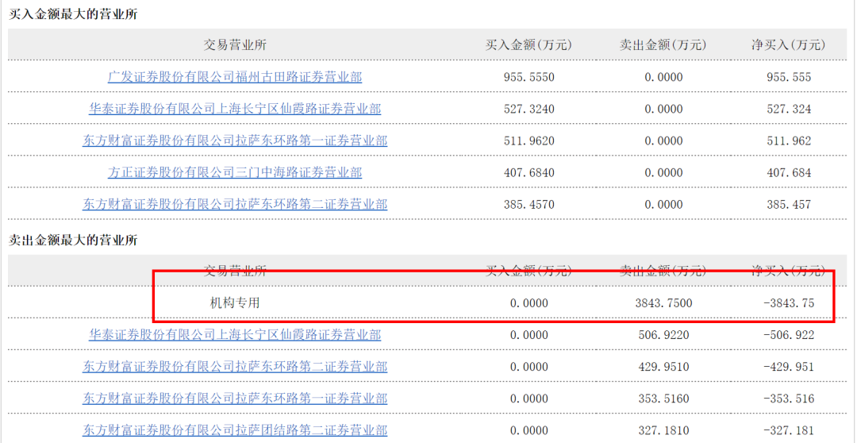Select the -3843.75 net buy cell
This screenshot has width=857, height=443.
788,302
